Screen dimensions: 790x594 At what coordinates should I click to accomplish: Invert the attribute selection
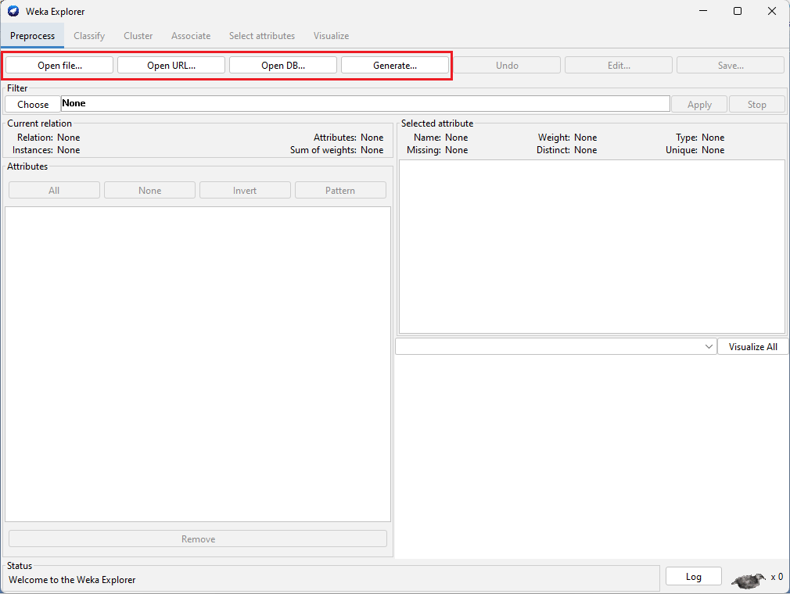point(245,190)
